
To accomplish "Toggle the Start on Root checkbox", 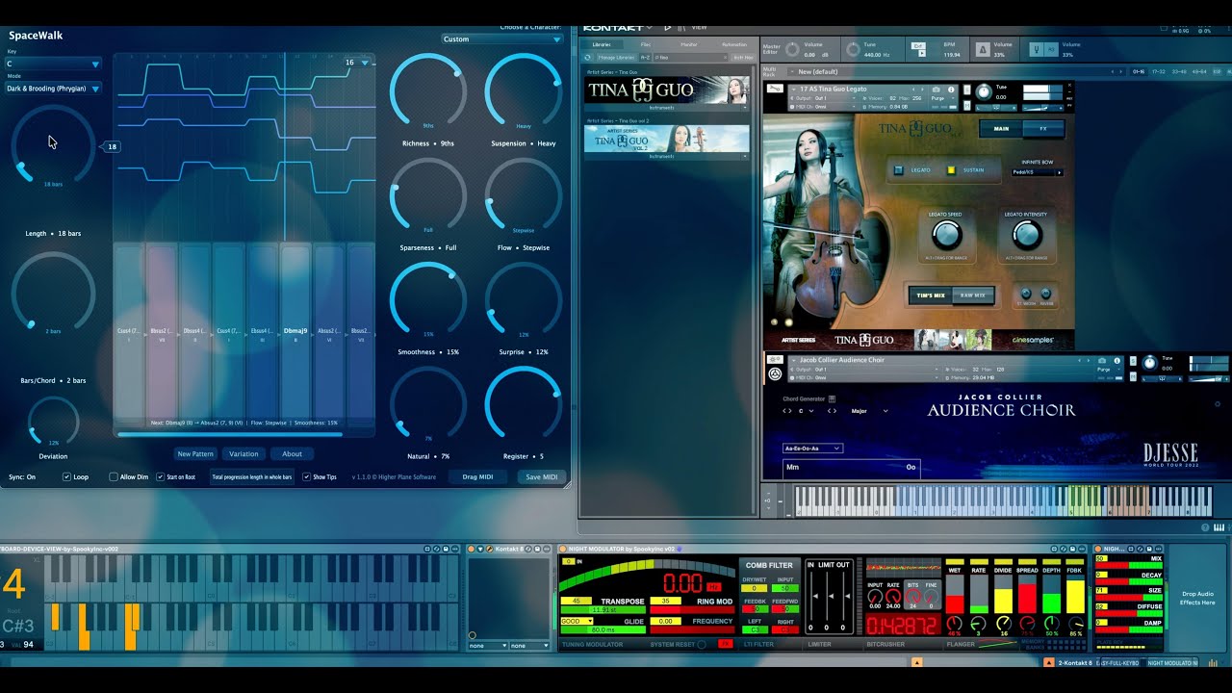I will click(160, 476).
